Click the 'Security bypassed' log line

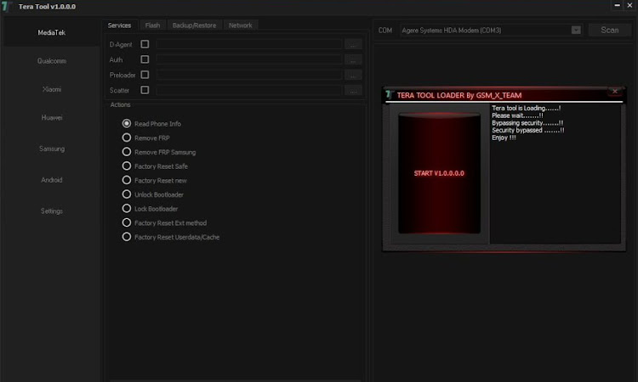tap(527, 131)
